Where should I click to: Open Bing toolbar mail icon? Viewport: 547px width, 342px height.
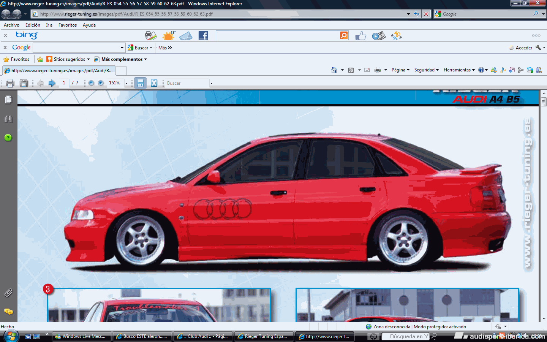click(186, 36)
